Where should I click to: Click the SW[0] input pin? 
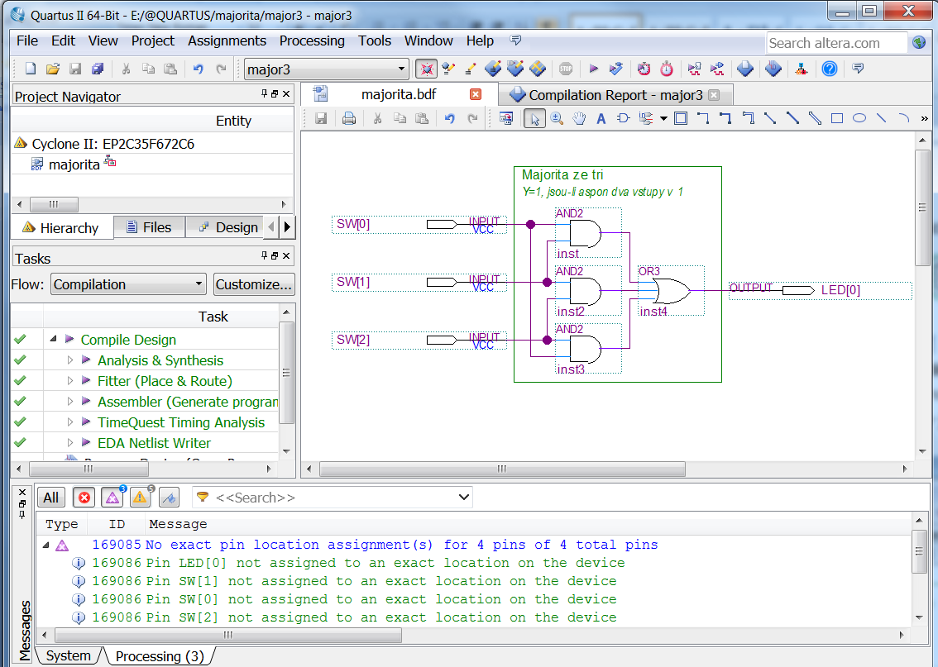[419, 224]
